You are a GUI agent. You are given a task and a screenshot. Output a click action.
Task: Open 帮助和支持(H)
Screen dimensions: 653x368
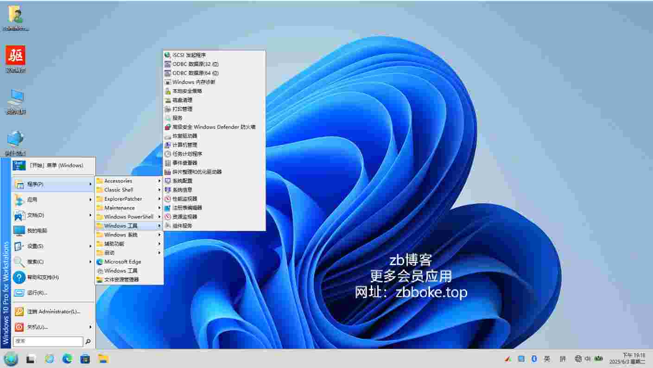tap(53, 277)
